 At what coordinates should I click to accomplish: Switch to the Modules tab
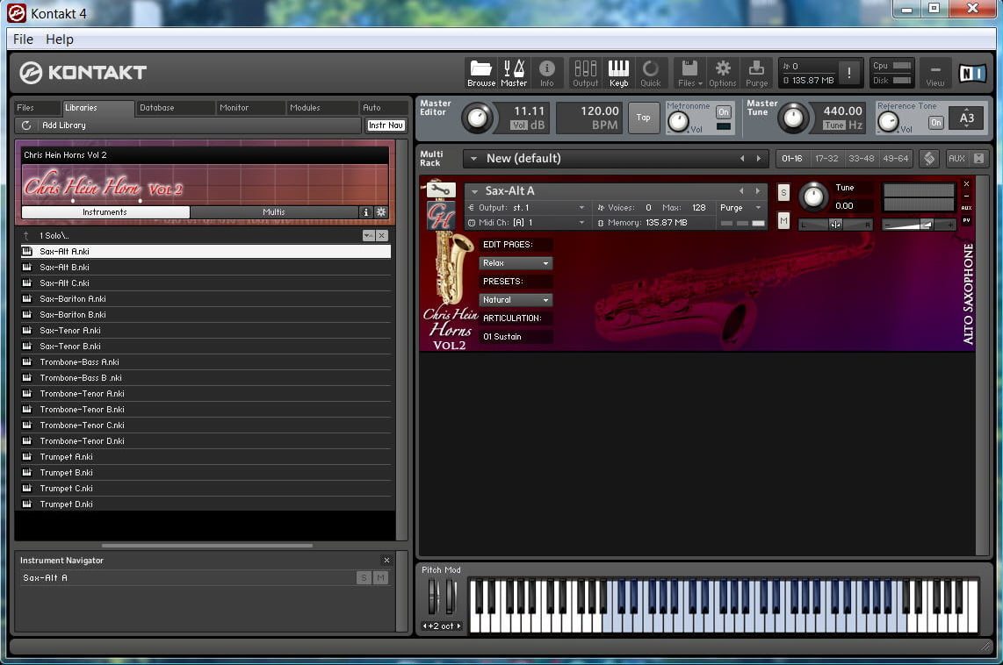[321, 108]
